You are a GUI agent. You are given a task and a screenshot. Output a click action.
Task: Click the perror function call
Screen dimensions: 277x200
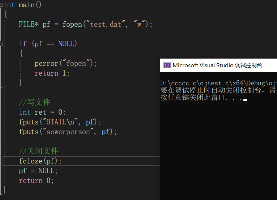(x=46, y=63)
